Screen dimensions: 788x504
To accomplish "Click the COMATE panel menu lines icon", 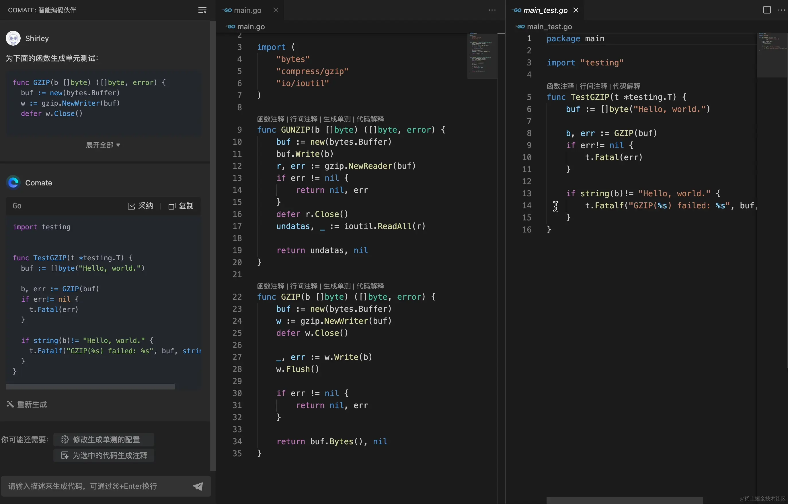I will point(202,10).
